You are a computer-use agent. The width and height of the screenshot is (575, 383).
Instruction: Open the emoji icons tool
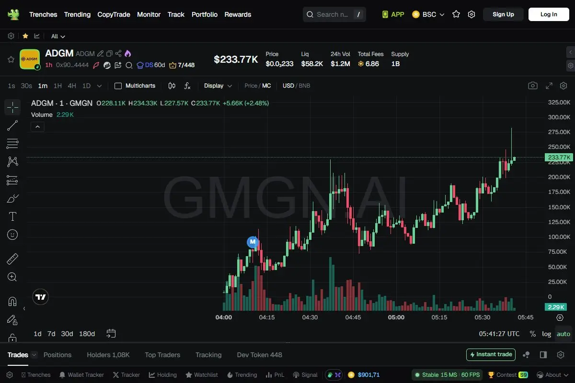coord(12,235)
